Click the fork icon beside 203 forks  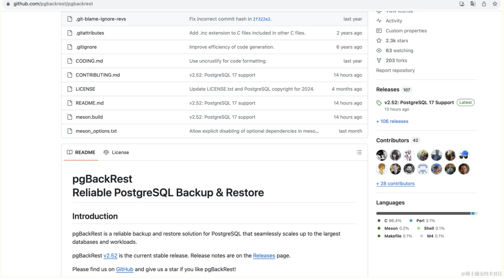379,60
